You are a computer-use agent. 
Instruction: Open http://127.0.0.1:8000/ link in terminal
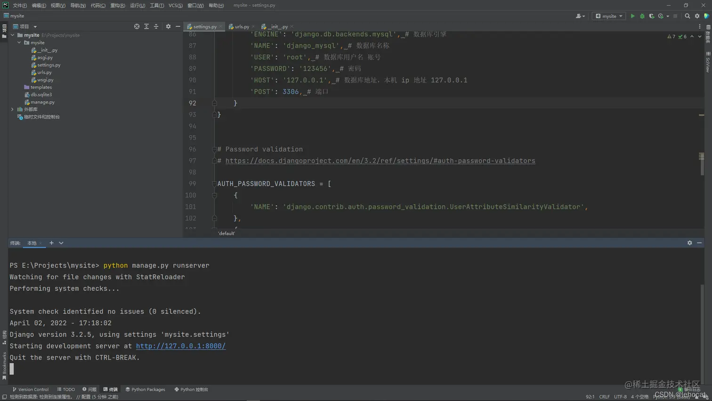click(180, 345)
